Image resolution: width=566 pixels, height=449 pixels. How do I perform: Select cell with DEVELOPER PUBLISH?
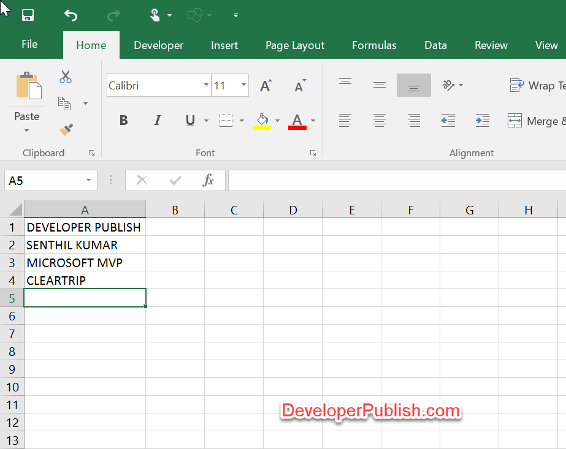click(85, 227)
